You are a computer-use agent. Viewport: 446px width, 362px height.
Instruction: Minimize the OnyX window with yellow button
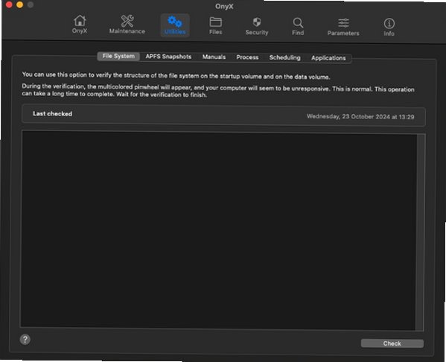19,4
